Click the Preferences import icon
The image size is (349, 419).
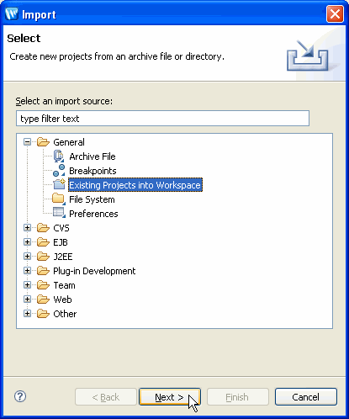click(59, 213)
